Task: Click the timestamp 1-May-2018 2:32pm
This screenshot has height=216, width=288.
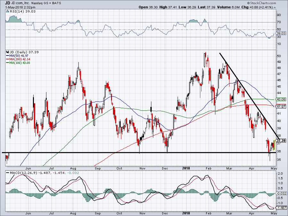Action: pyautogui.click(x=20, y=7)
